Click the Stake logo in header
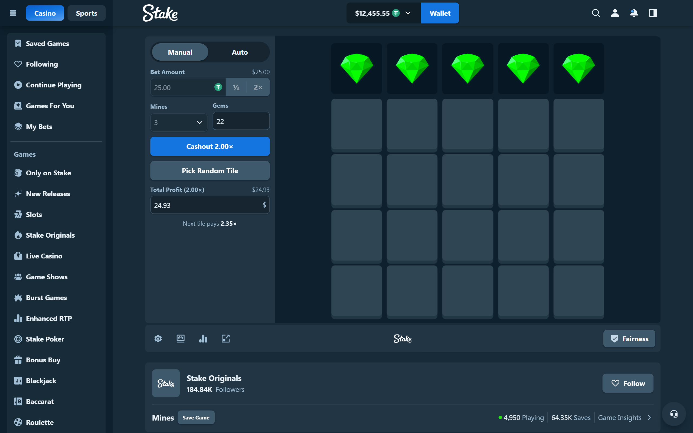The height and width of the screenshot is (433, 693). click(x=160, y=13)
